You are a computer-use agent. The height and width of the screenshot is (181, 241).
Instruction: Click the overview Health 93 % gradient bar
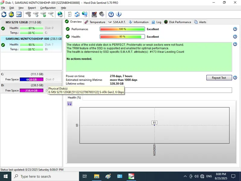click(x=122, y=37)
